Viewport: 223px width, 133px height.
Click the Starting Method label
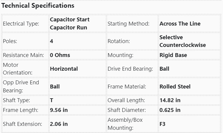tap(128, 24)
